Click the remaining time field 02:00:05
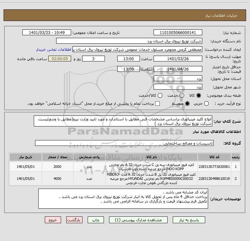Viewport: 250px width, 241px height. click(60, 59)
